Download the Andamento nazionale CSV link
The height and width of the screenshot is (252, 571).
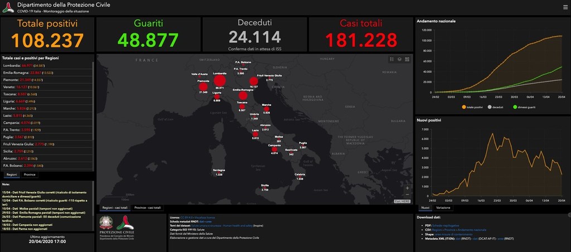click(472, 230)
